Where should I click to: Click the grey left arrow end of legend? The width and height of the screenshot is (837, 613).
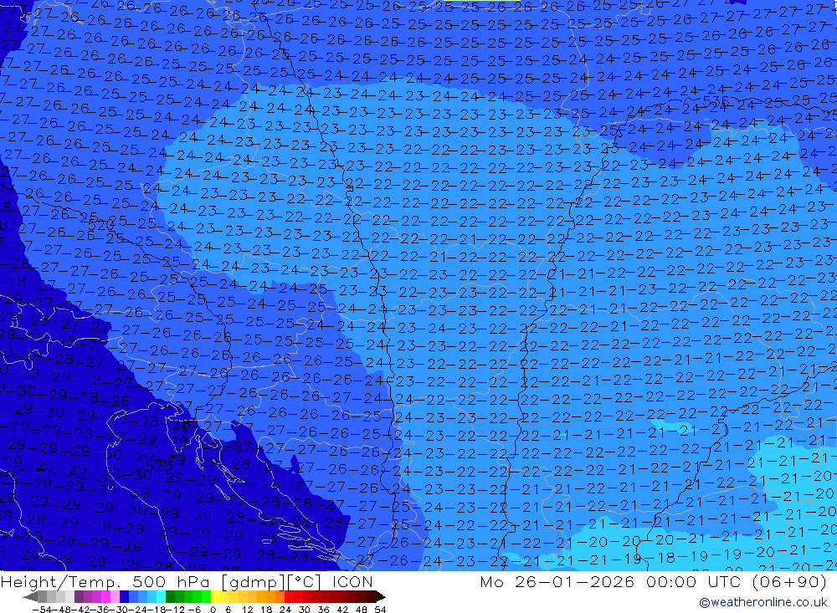point(31,596)
